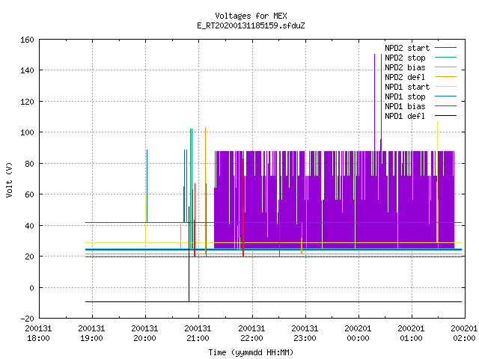Viewport: 479px width, 359px height.
Task: Click the '200131 23:00' time tick label
Action: coord(305,334)
